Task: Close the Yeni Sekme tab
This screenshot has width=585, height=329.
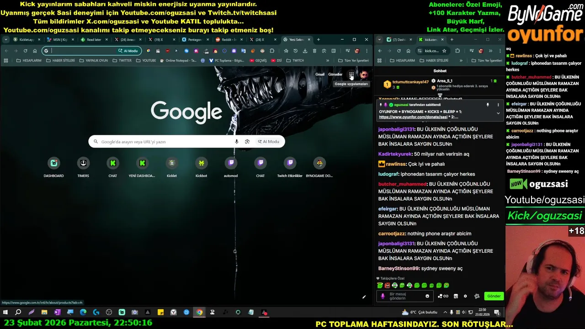Action: [x=309, y=40]
